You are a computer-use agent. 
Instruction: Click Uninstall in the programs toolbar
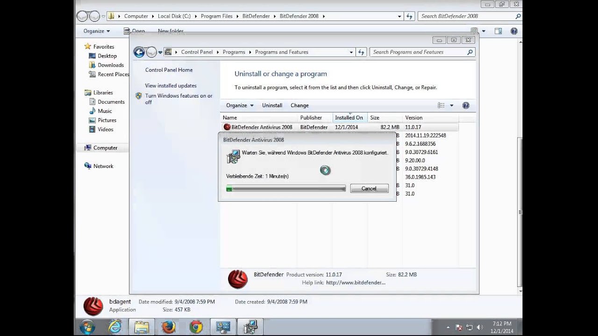[x=272, y=105]
